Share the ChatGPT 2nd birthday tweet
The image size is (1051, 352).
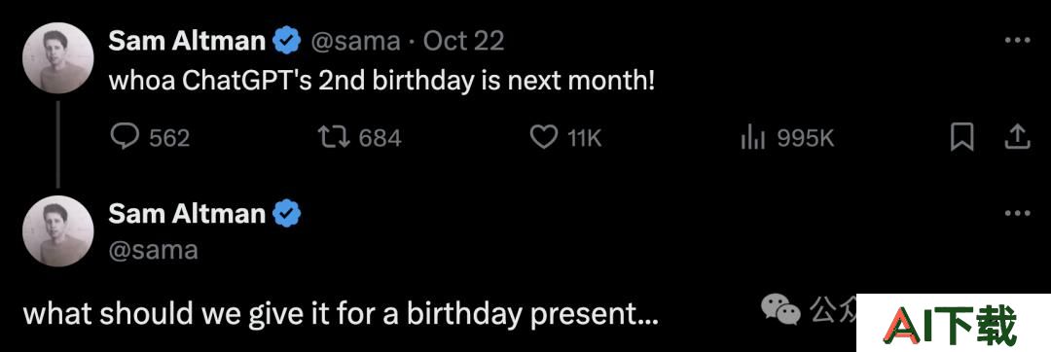pyautogui.click(x=1017, y=138)
